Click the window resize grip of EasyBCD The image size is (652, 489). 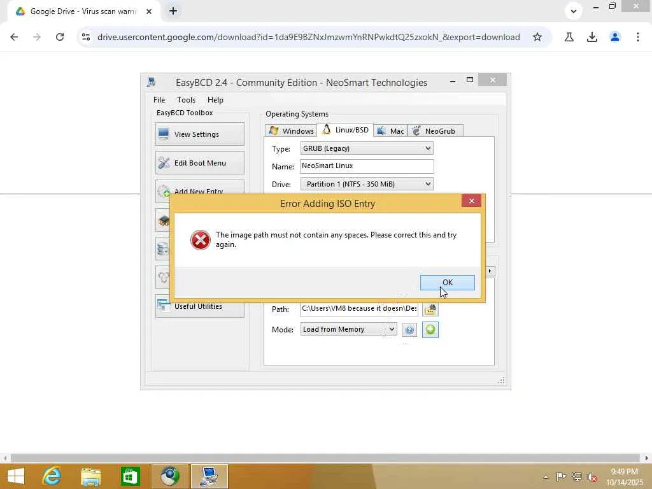(501, 380)
